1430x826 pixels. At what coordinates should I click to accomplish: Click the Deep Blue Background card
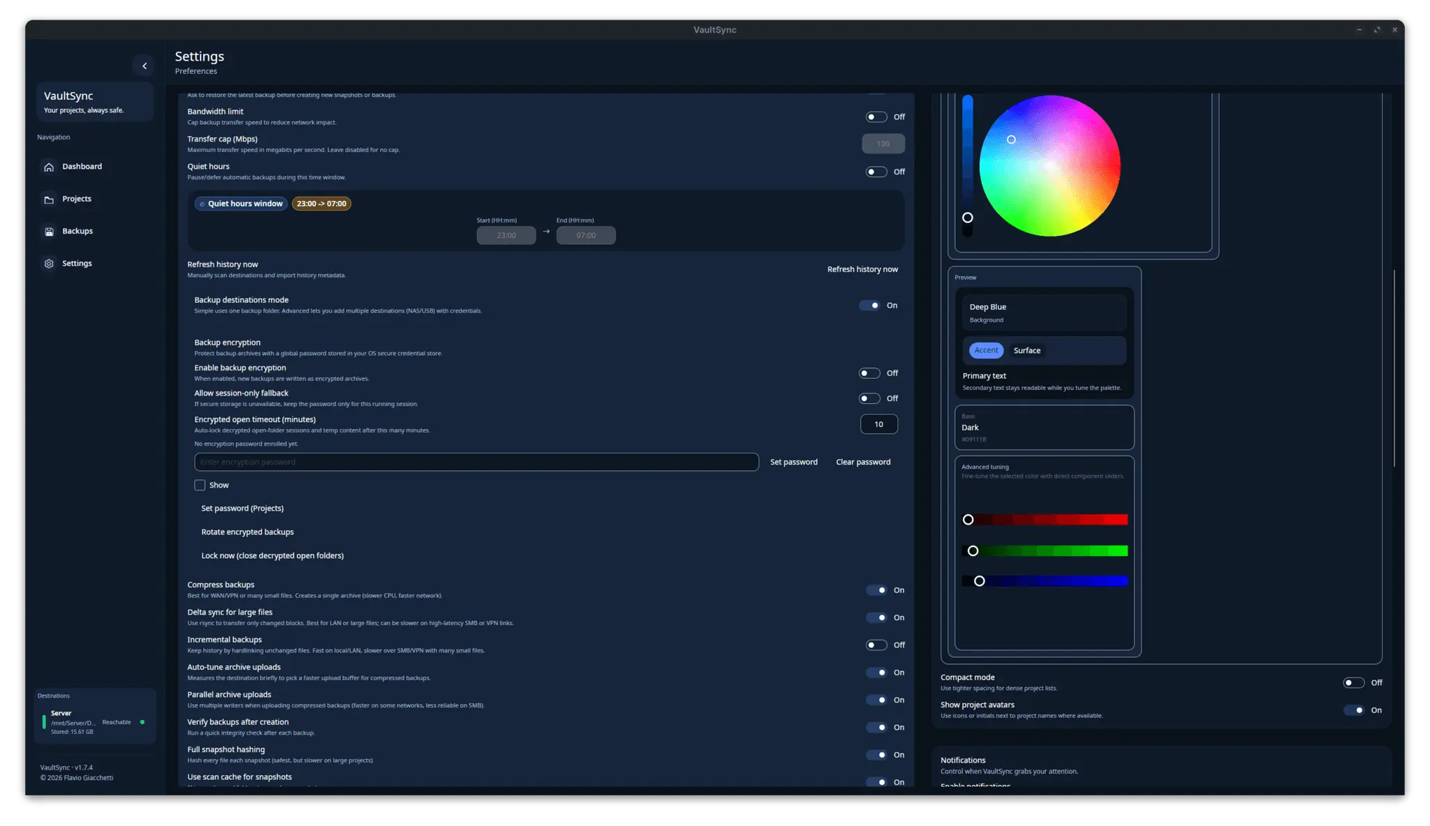tap(1045, 313)
